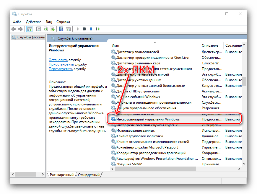Open the Справка menu

pyautogui.click(x=63, y=22)
